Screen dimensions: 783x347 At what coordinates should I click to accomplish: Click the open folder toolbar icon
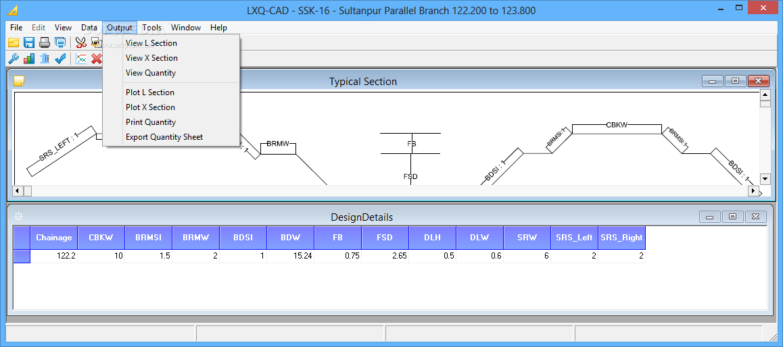(x=13, y=43)
